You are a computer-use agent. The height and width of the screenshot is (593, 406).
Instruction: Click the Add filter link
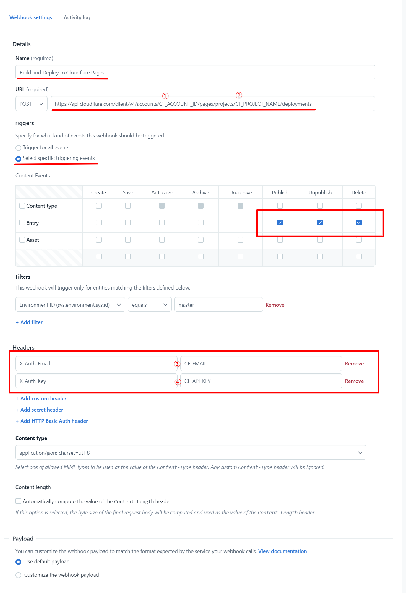click(x=29, y=322)
